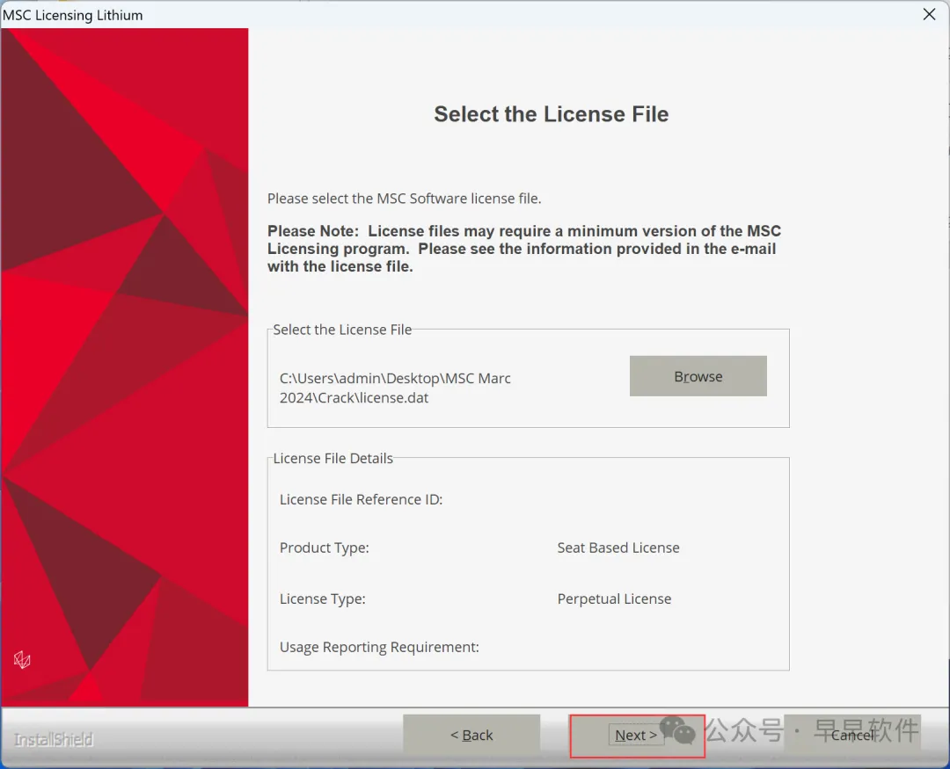The width and height of the screenshot is (950, 769).
Task: Click 'Seat Based License' value
Action: (618, 548)
